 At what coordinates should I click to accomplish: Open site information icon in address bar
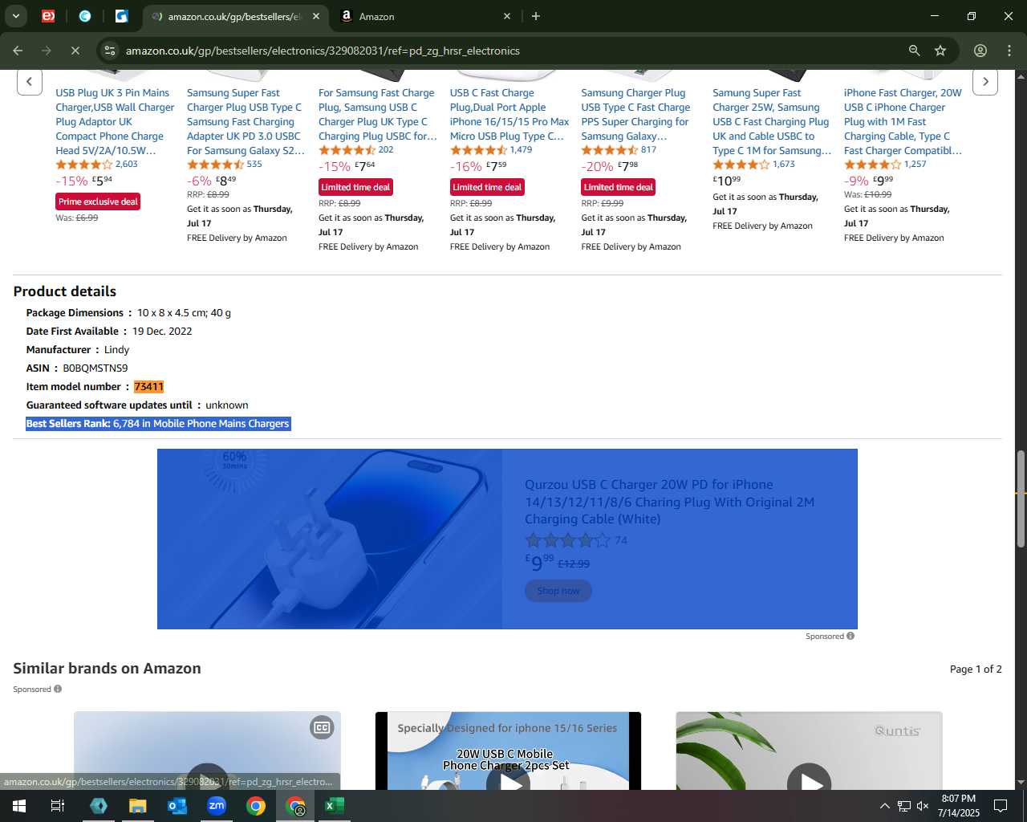(x=110, y=51)
